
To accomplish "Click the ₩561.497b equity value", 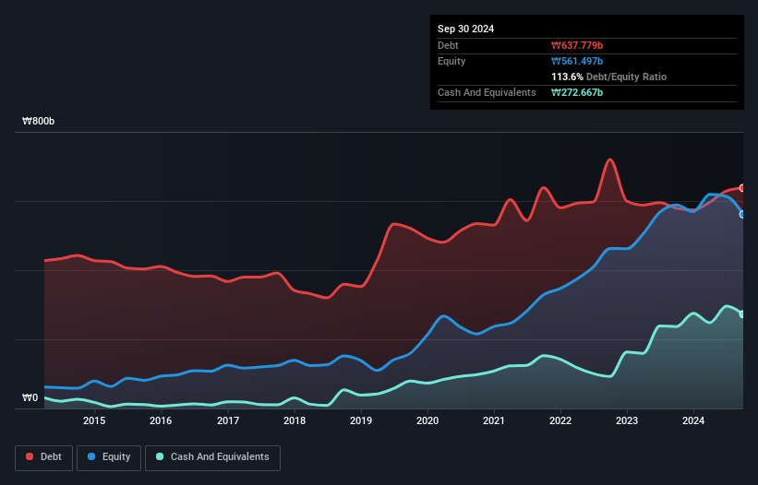I will click(x=577, y=61).
